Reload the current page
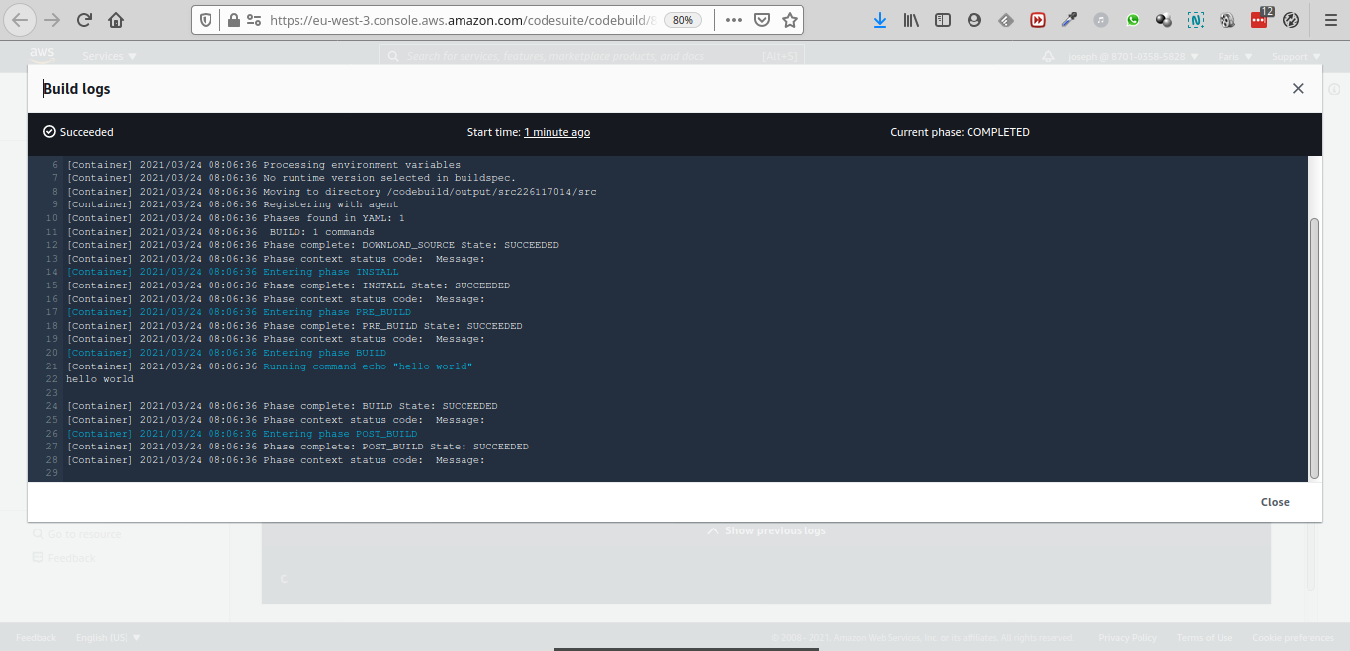Screen dimensions: 1350x651 click(x=84, y=20)
